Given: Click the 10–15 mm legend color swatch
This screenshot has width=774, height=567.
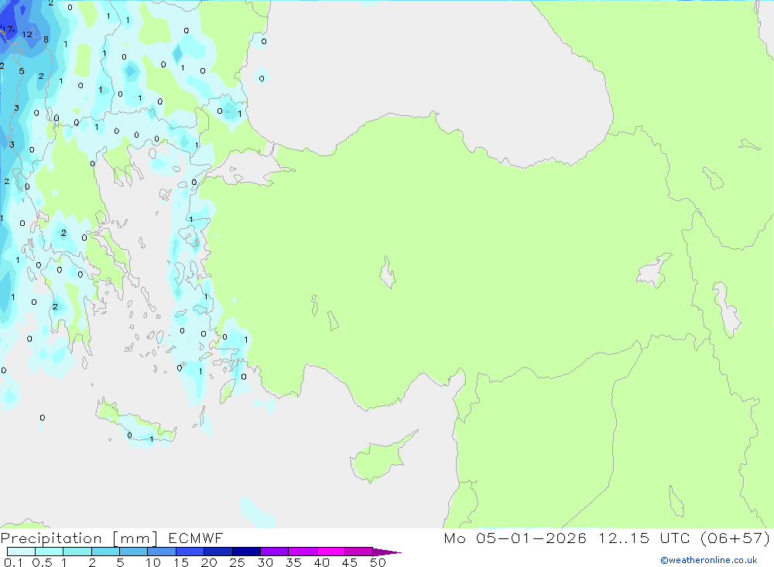Looking at the screenshot, I should pos(162,552).
